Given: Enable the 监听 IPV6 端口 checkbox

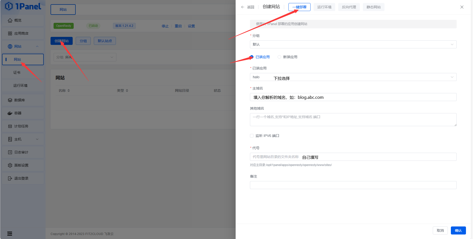Looking at the screenshot, I should [x=252, y=136].
